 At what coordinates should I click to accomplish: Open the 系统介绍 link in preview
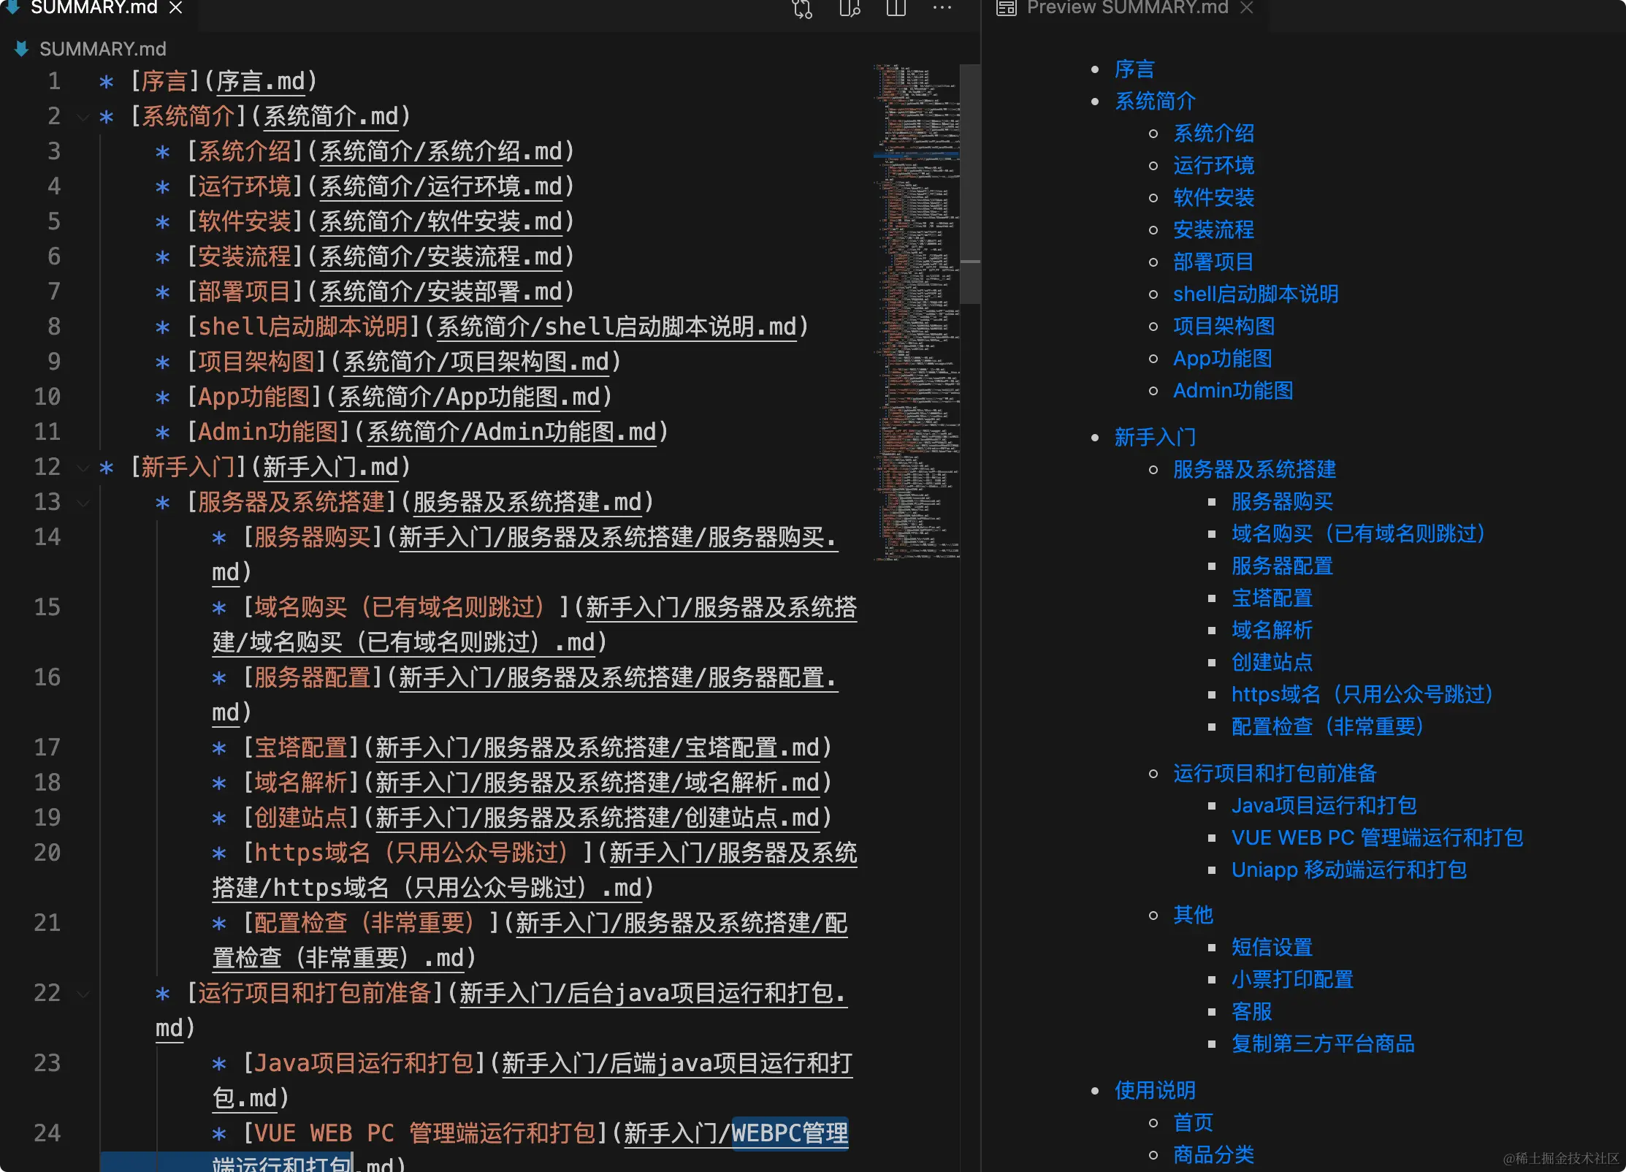tap(1213, 134)
